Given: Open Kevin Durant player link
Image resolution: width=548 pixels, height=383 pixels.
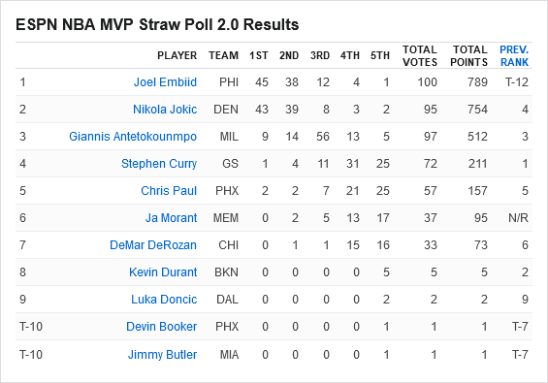Looking at the screenshot, I should click(x=163, y=272).
